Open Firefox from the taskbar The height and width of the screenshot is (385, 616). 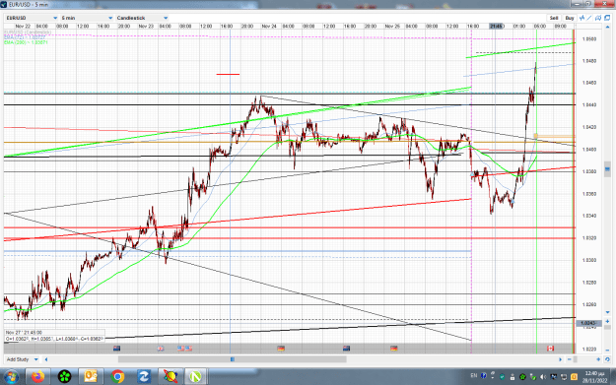click(x=38, y=377)
